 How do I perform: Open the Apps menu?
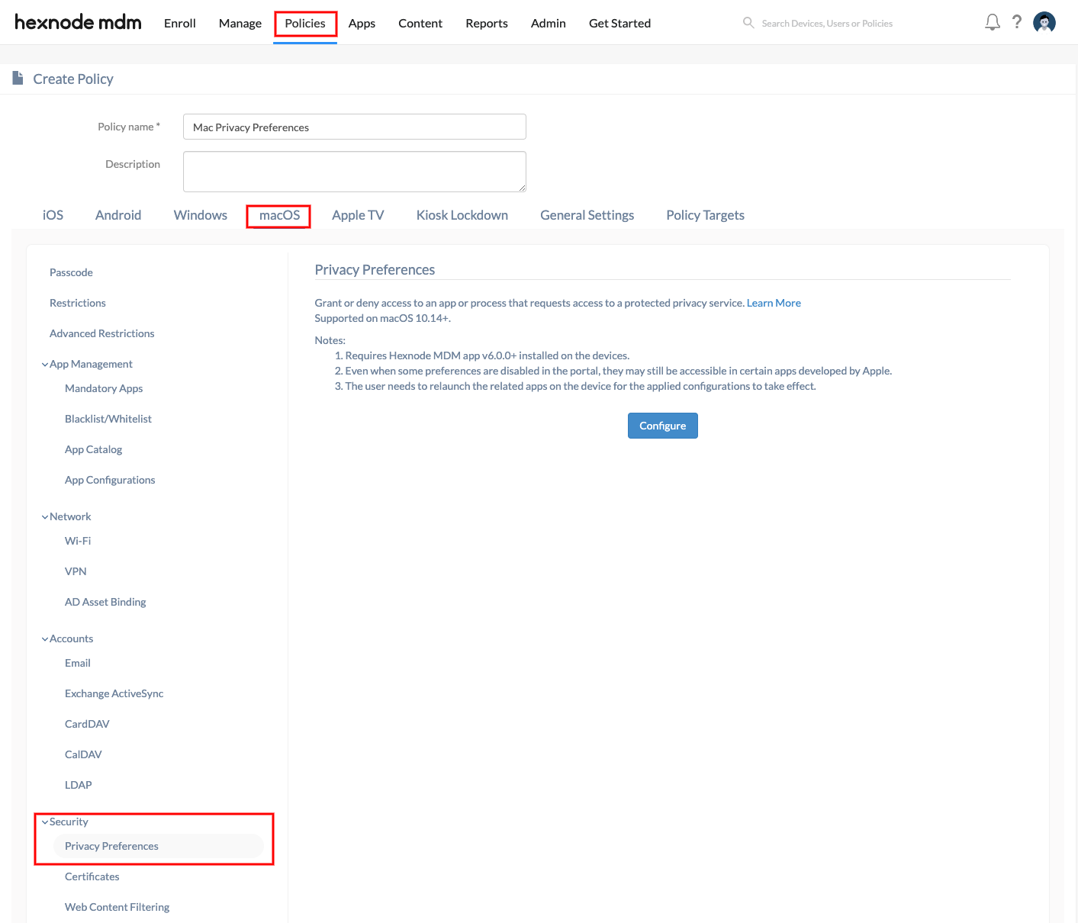pos(362,23)
